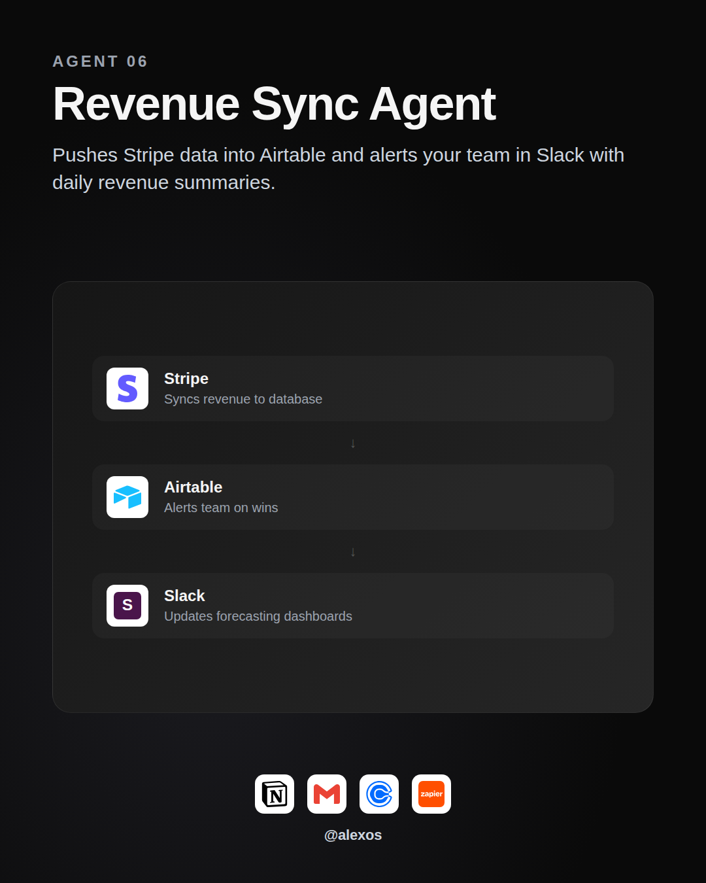Click the 'Pushes Stripe data into Airtable' paragraph
The image size is (706, 883).
coord(339,169)
